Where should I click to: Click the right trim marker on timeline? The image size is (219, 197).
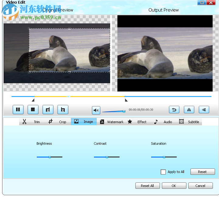(126, 100)
